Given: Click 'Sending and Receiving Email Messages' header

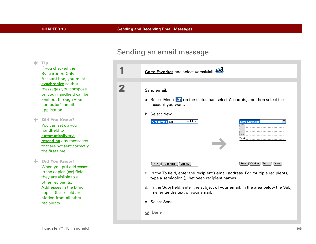Looking at the screenshot, I should 155,29.
